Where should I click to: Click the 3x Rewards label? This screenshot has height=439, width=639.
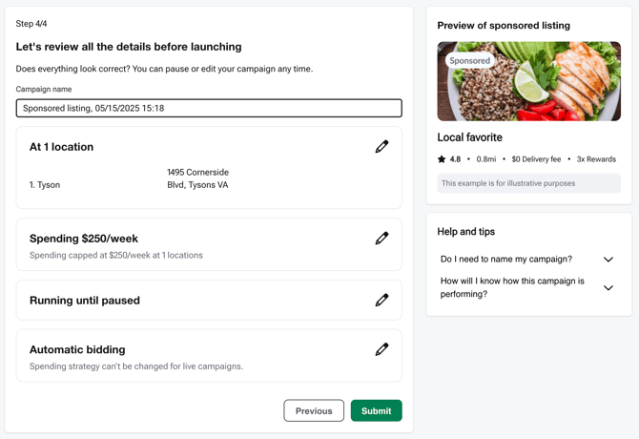click(x=596, y=159)
